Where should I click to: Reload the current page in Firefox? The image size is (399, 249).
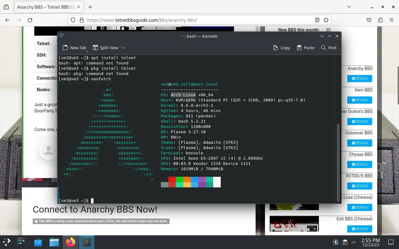pos(30,20)
